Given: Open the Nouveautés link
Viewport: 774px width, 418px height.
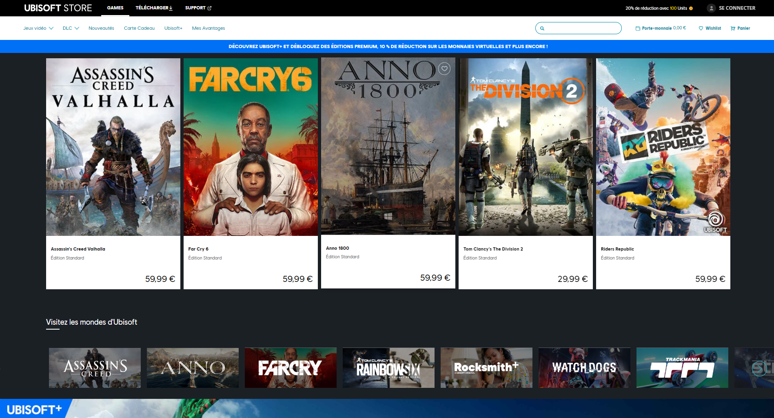Looking at the screenshot, I should (101, 28).
